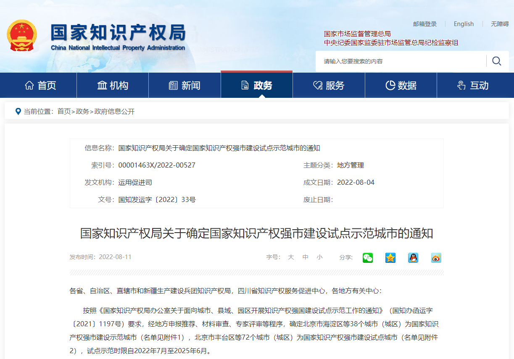Click the hand pointer icon in 互动 tab
The height and width of the screenshot is (359, 514).
461,86
